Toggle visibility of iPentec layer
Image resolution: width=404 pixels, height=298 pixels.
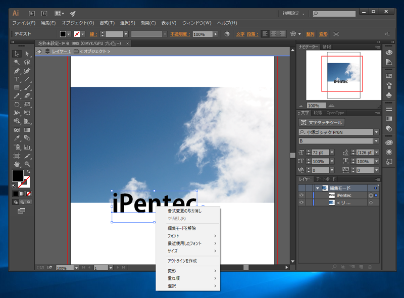(301, 195)
